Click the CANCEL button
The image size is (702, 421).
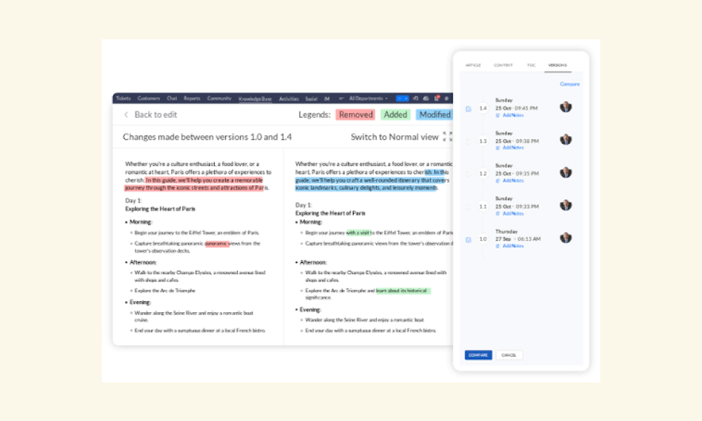coord(508,355)
